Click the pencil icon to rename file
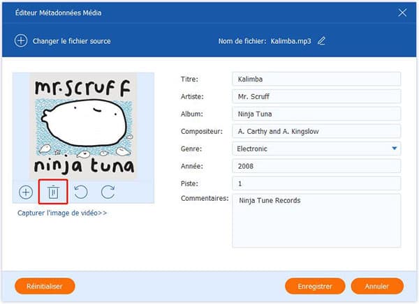Screen dimensions: 419x304 coord(321,41)
